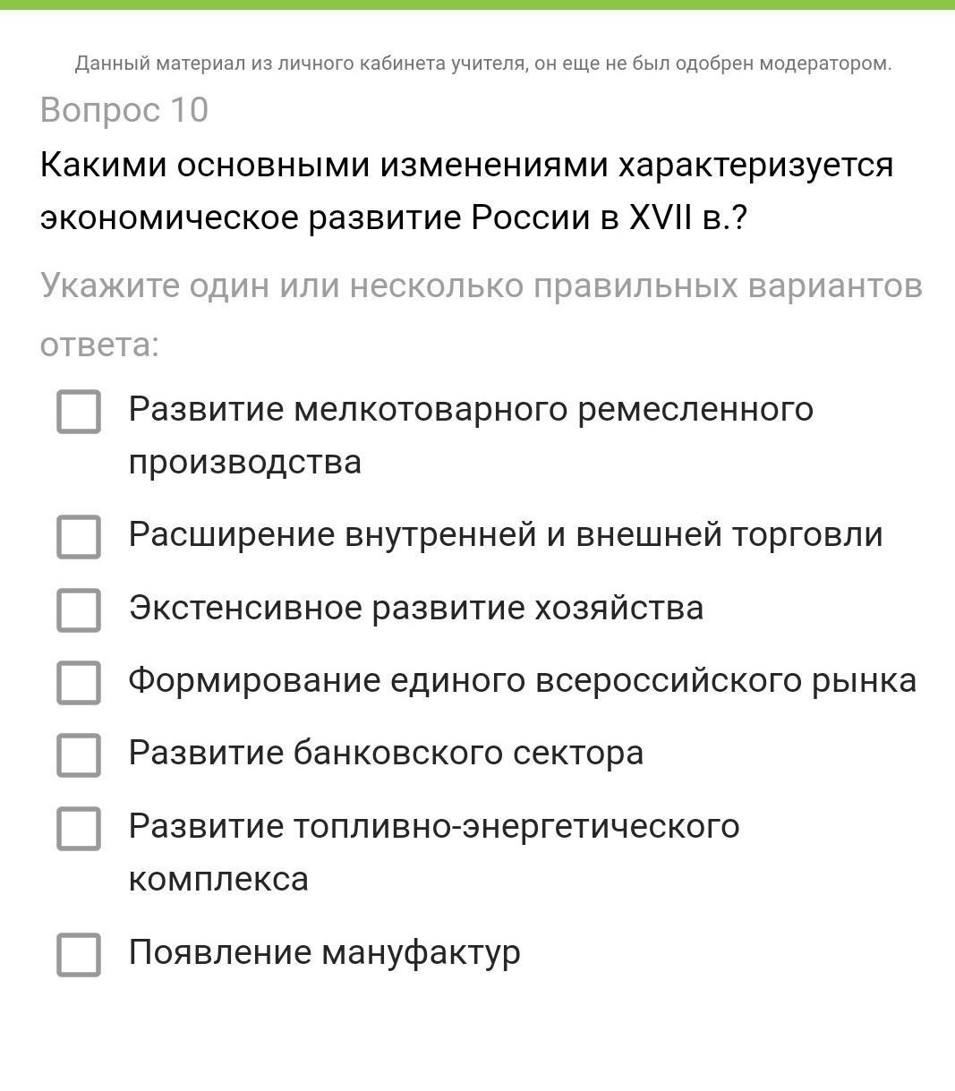
Task: Check the box for 'Развитие мелкотоварного ремесленного производства'
Action: point(79,412)
